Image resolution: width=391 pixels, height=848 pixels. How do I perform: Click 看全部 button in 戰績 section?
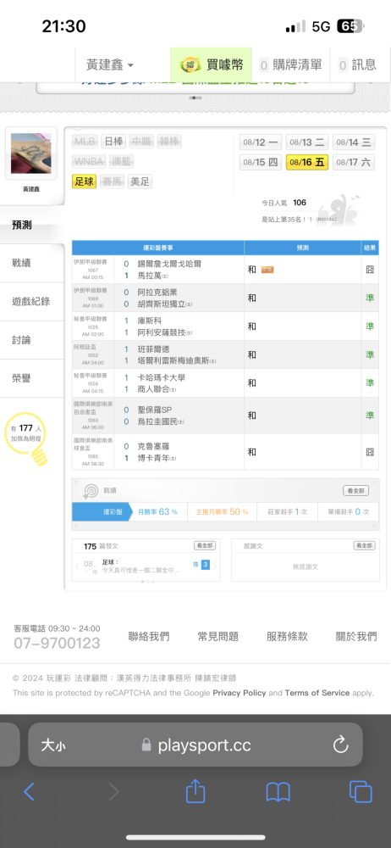[356, 491]
